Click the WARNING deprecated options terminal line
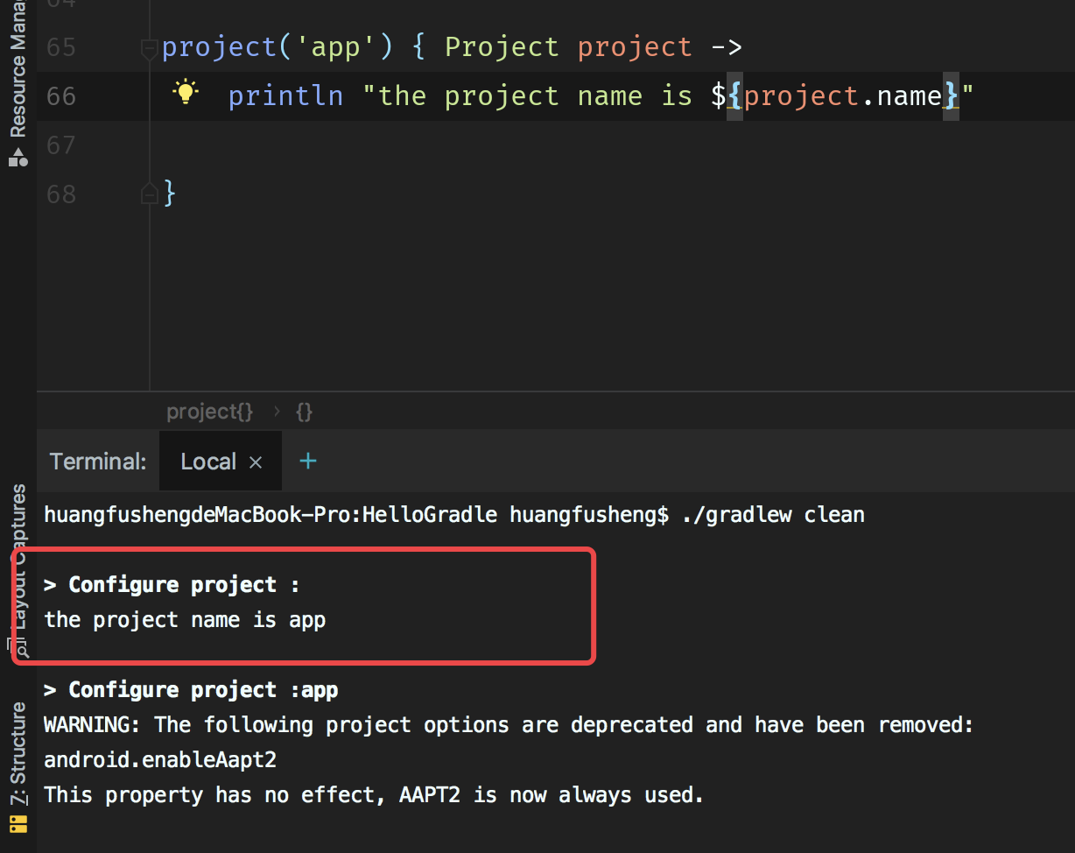1075x853 pixels. (509, 725)
